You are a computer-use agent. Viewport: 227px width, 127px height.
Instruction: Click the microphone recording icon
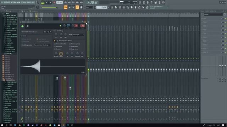[x=148, y=2]
